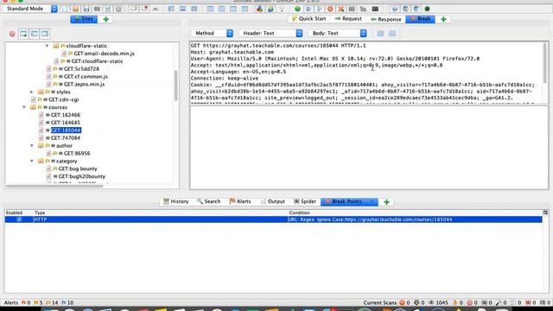This screenshot has width=553, height=311.
Task: Click the red Drop request icon
Action: click(x=330, y=9)
